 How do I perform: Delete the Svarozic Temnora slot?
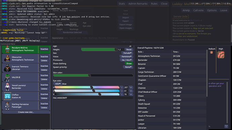click(x=44, y=70)
